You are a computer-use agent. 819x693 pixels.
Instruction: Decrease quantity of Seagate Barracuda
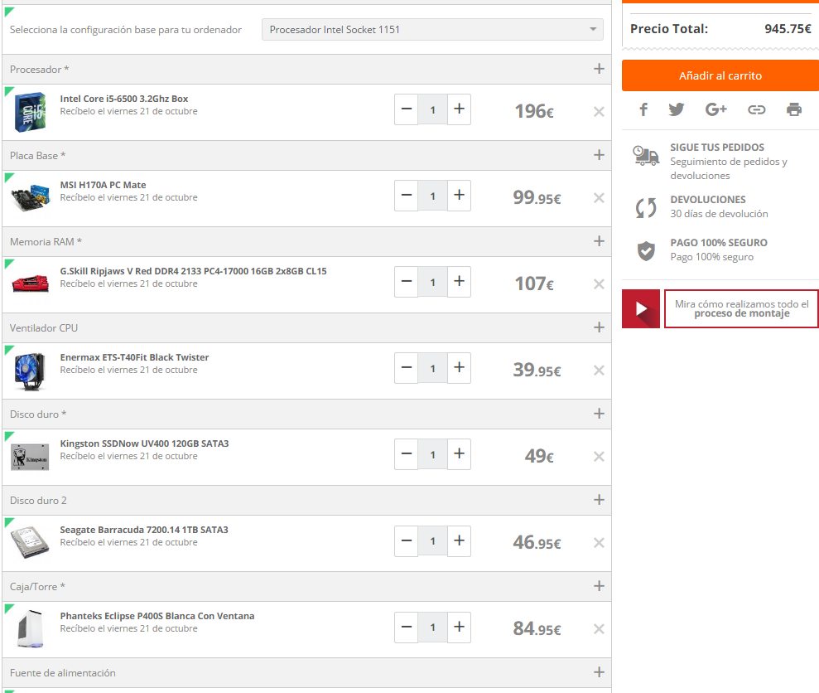click(407, 540)
